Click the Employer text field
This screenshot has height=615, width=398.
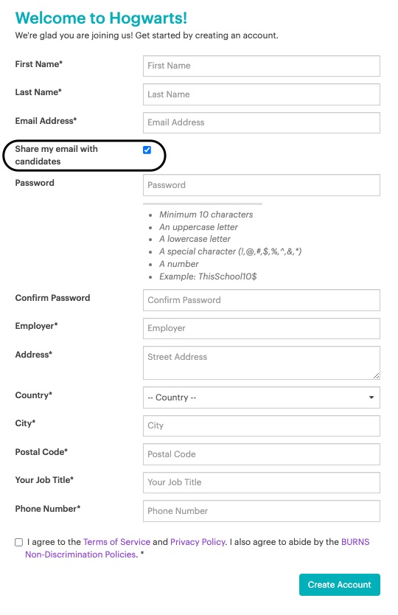(261, 328)
